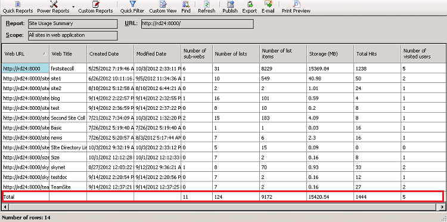447x222 pixels.
Task: Select the skynet row title
Action: (68, 167)
